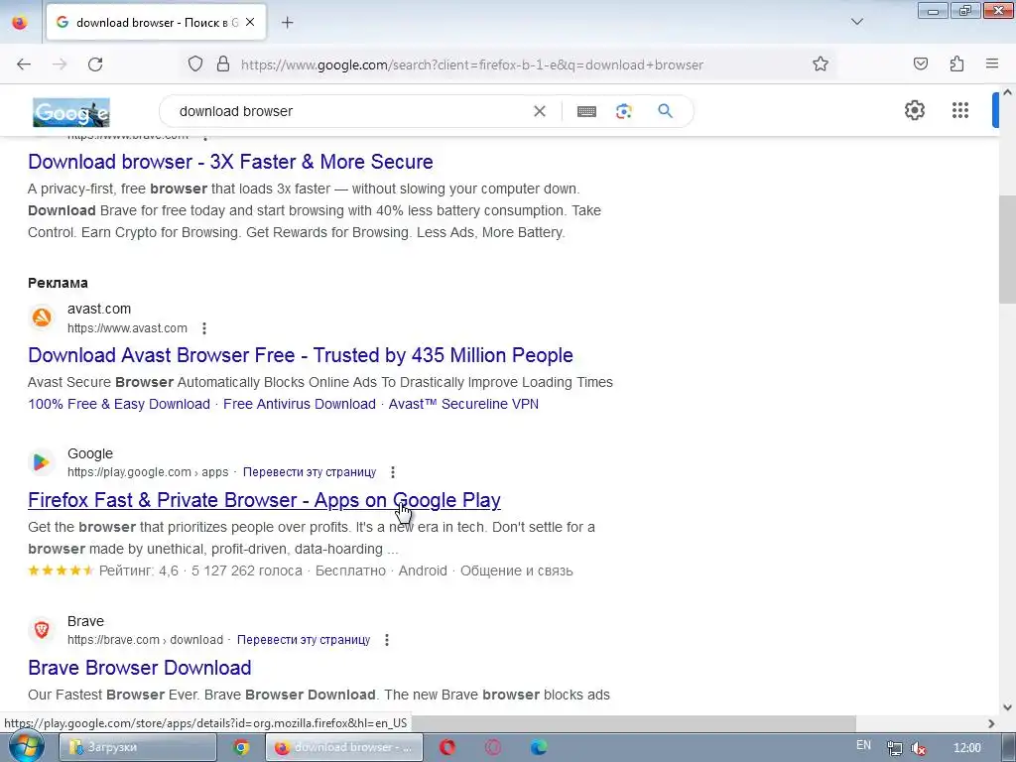Open the Google apps grid
This screenshot has width=1016, height=762.
tap(960, 110)
